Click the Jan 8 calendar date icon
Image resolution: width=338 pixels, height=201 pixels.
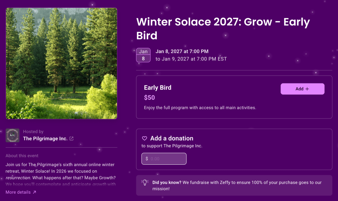click(143, 55)
